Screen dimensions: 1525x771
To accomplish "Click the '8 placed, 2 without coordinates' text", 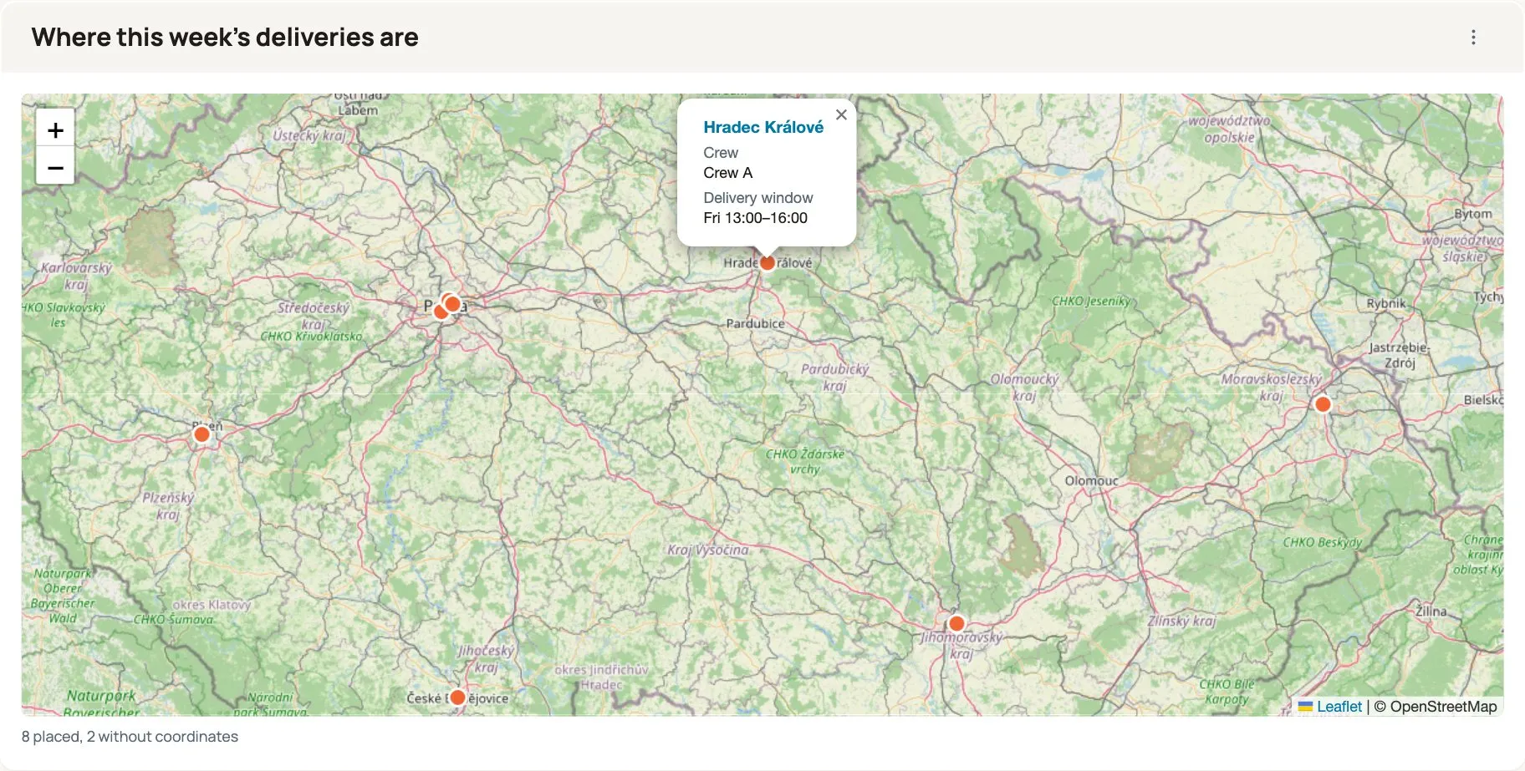I will coord(130,737).
